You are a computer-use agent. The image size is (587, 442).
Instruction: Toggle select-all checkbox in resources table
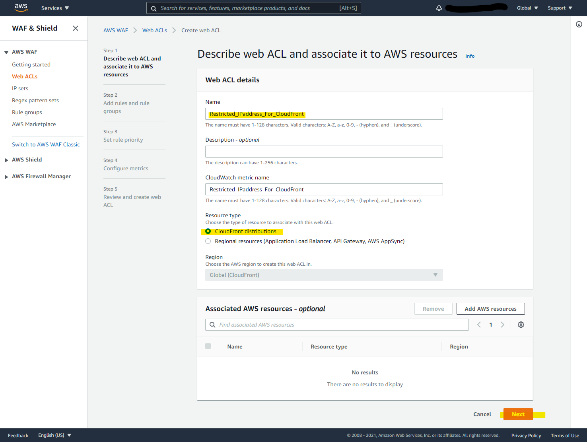(x=208, y=346)
